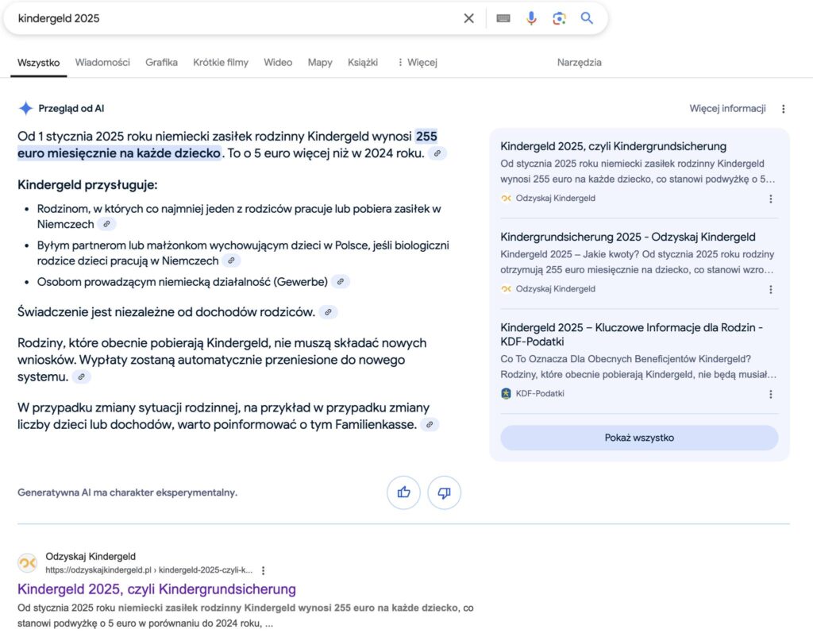The height and width of the screenshot is (641, 813).
Task: Switch to the Wiadomości tab
Action: point(102,62)
